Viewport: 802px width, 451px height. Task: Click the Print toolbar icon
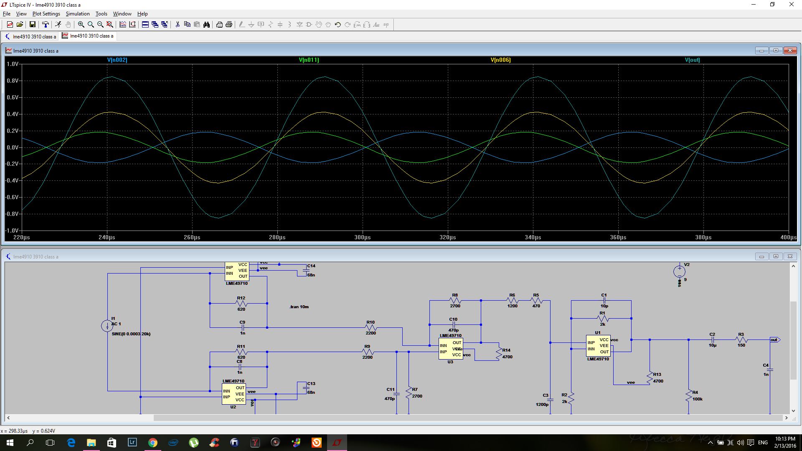pos(229,25)
